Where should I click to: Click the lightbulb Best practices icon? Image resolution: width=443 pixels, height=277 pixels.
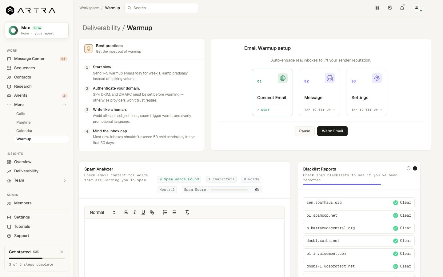pyautogui.click(x=89, y=49)
